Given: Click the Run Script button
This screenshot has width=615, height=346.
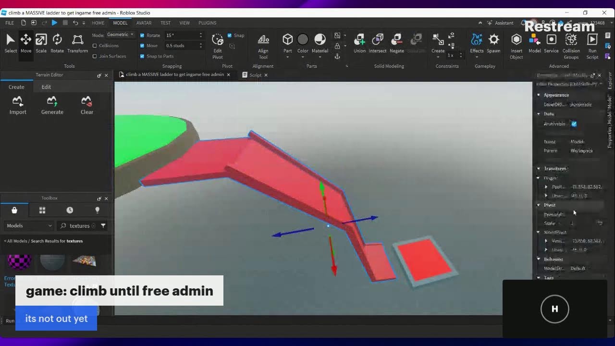Looking at the screenshot, I should pyautogui.click(x=592, y=46).
